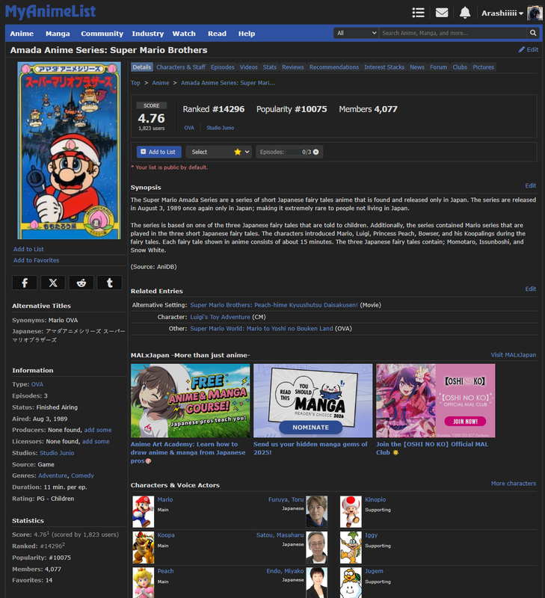Screen dimensions: 545x598
Task: Click More characters link
Action: pos(514,483)
